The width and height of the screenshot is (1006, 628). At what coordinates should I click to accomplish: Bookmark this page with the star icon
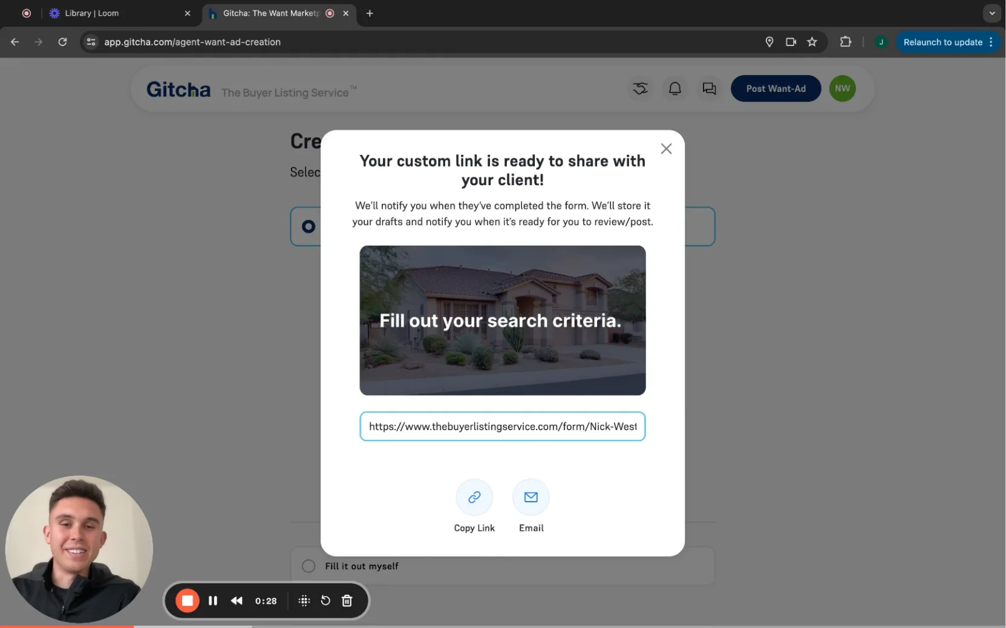(812, 42)
